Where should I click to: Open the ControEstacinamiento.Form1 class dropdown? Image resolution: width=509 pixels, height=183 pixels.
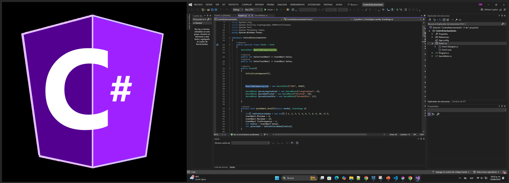click(317, 19)
